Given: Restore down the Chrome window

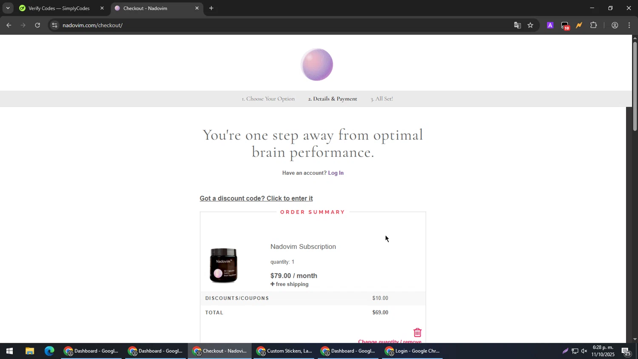Looking at the screenshot, I should tap(610, 8).
